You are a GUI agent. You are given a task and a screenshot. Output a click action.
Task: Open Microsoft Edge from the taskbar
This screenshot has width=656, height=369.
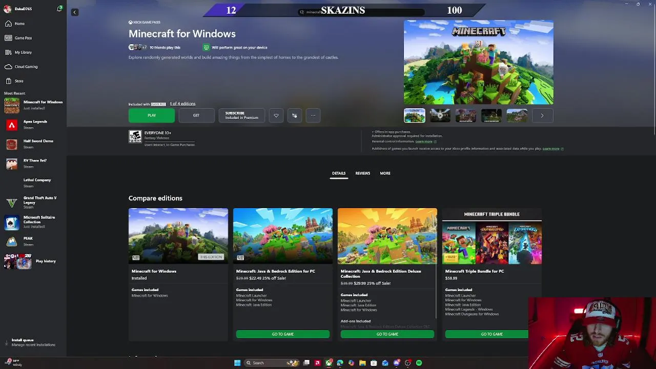click(x=340, y=363)
